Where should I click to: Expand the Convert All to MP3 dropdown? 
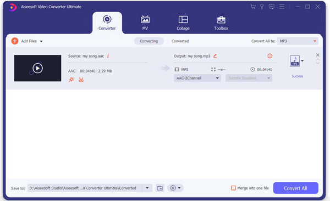[298, 41]
